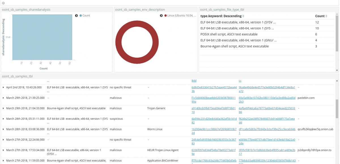Viewport: 340px width, 164px height.
Task: Click the Application.BitCoinMiner cell
Action: pyautogui.click(x=163, y=161)
